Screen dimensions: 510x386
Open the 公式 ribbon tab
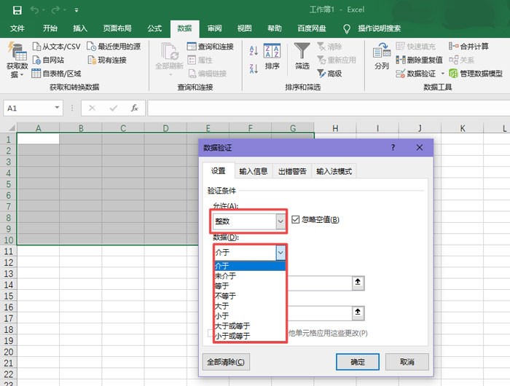[154, 28]
